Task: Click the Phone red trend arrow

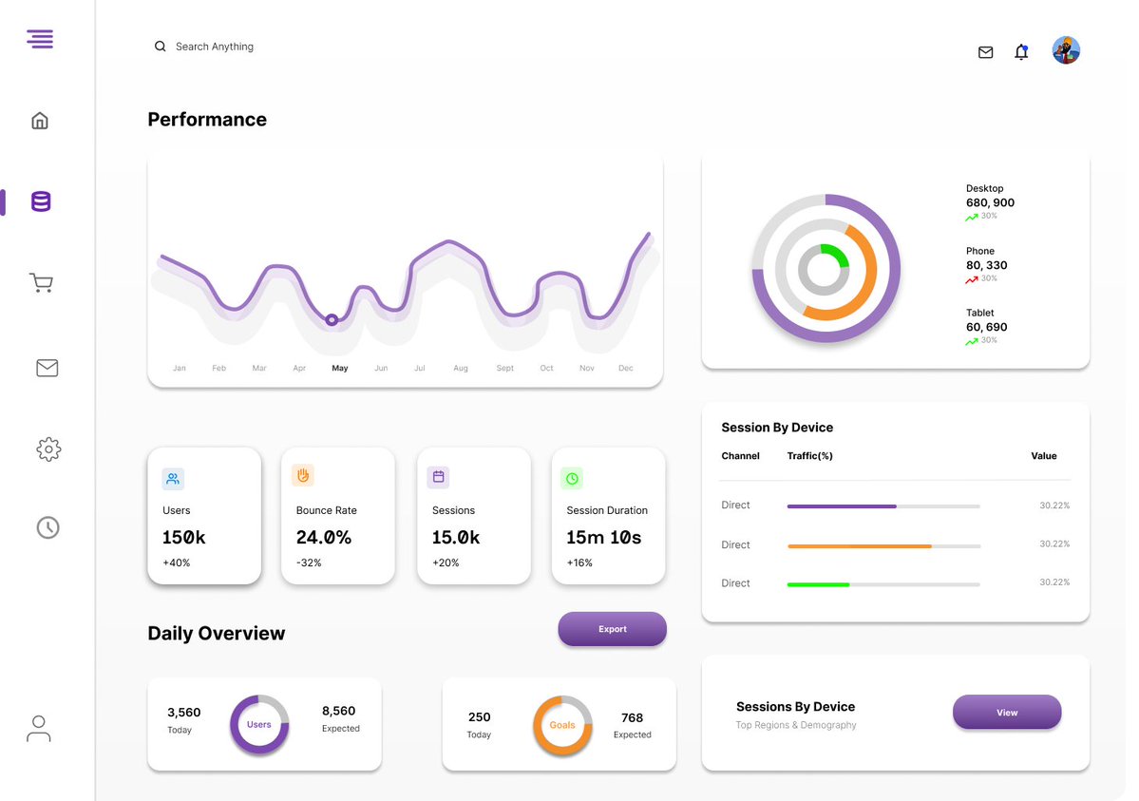Action: [x=971, y=280]
